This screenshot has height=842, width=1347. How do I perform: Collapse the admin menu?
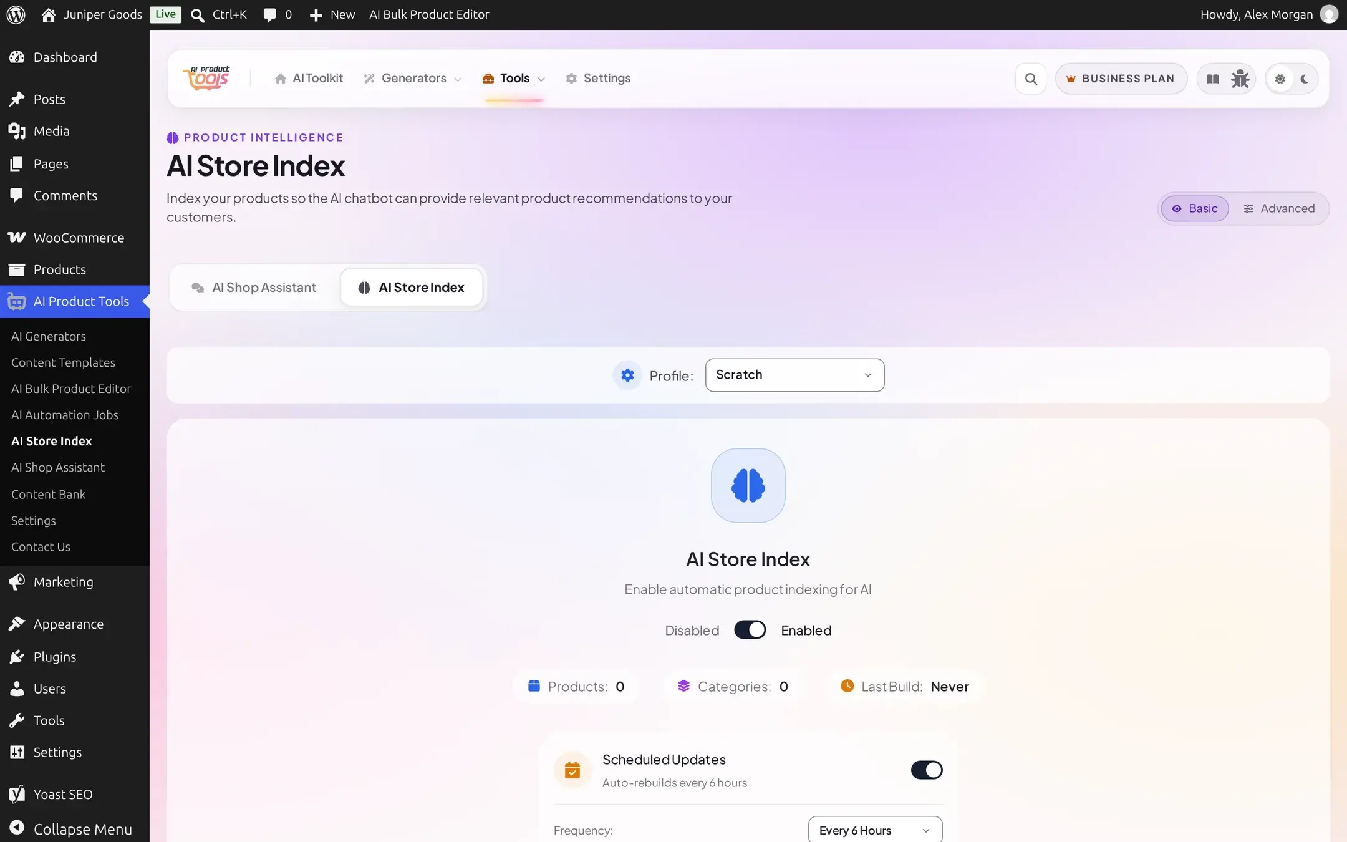tap(75, 828)
